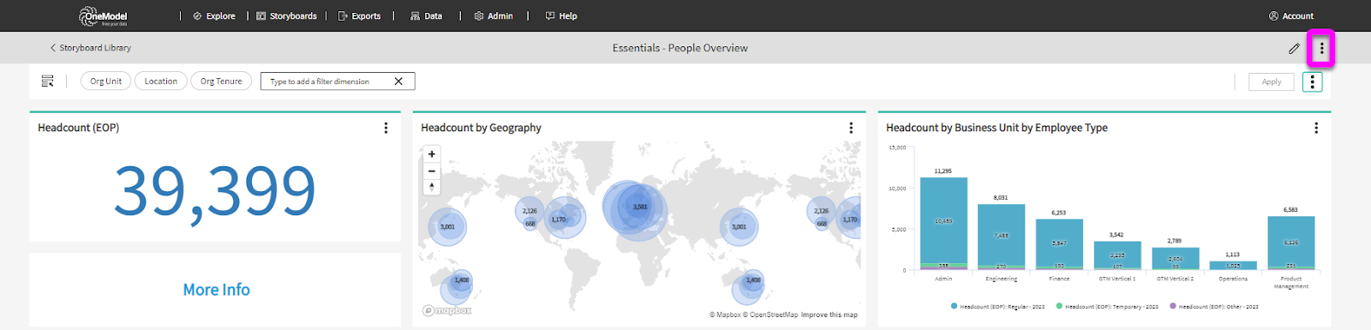This screenshot has width=1371, height=330.
Task: Select the Org Unit filter chip
Action: [x=106, y=81]
